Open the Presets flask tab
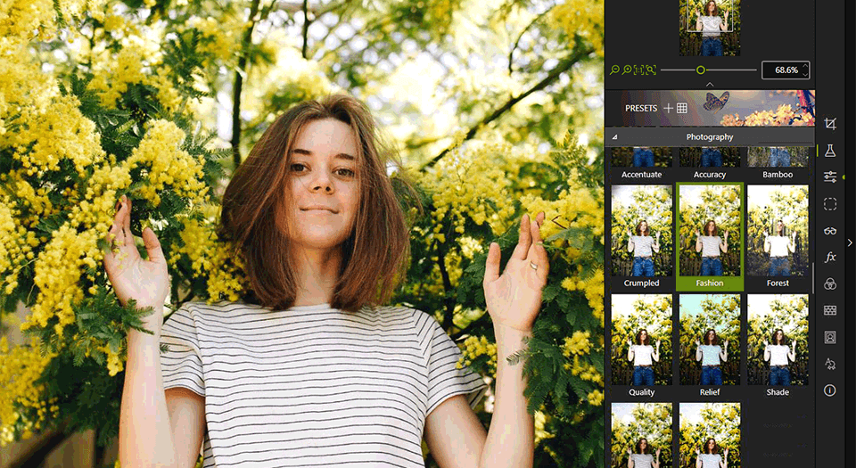The image size is (856, 468). [x=830, y=151]
